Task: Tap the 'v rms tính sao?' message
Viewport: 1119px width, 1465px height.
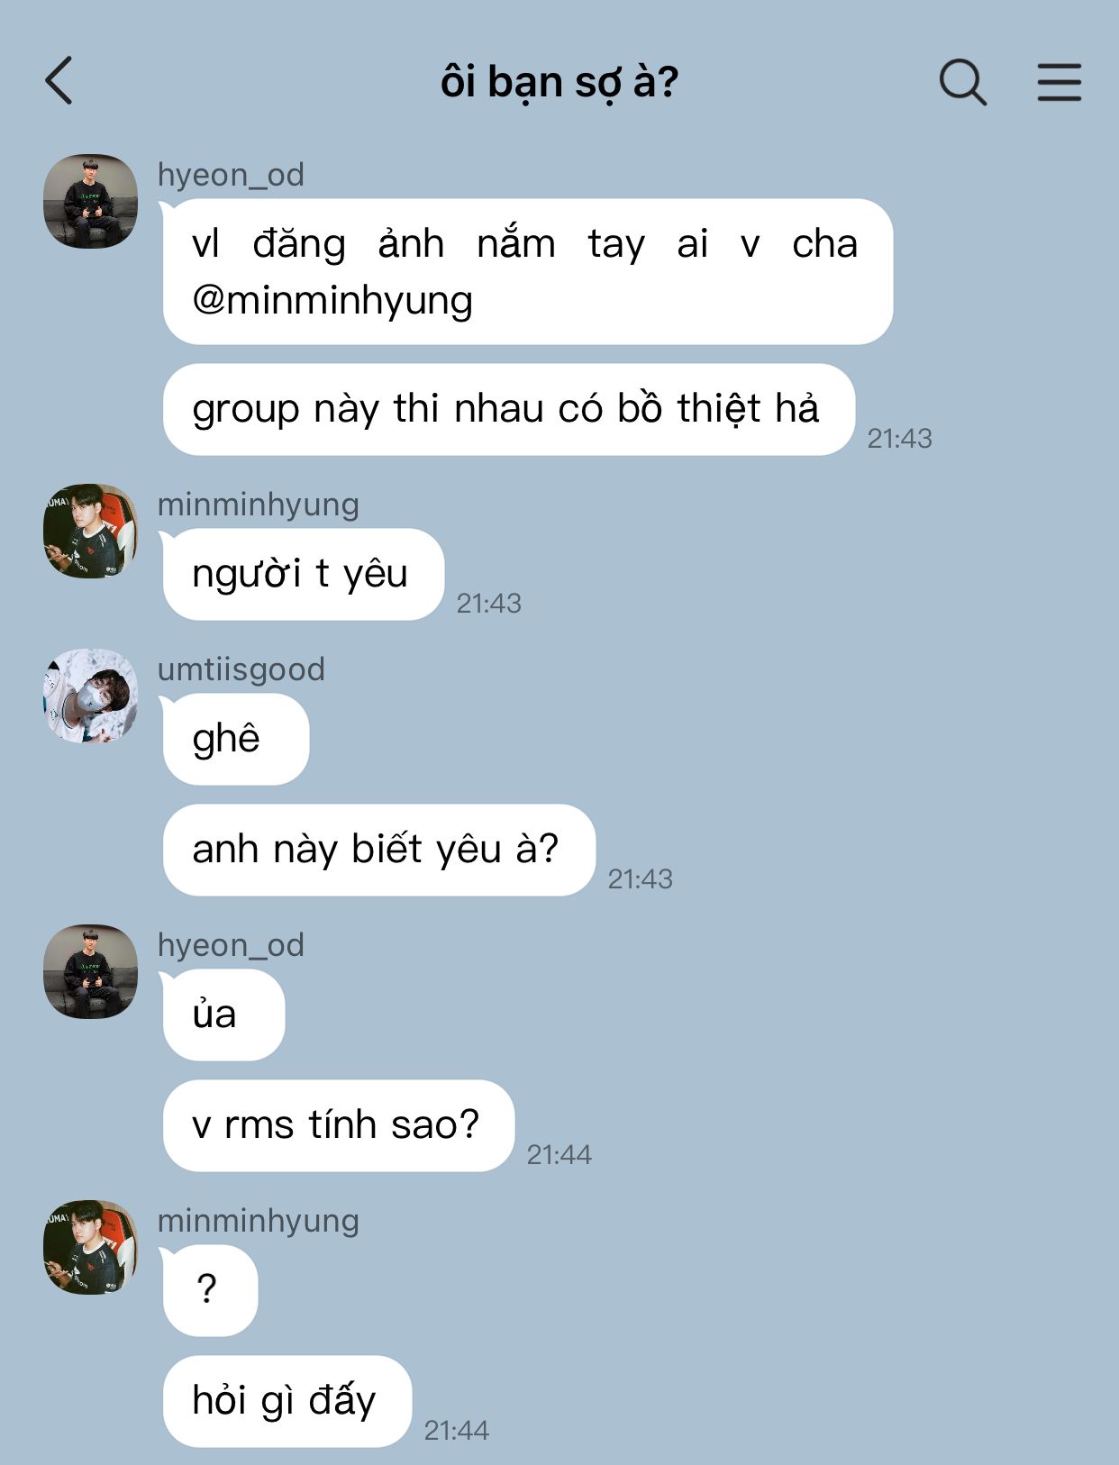Action: coord(338,1125)
